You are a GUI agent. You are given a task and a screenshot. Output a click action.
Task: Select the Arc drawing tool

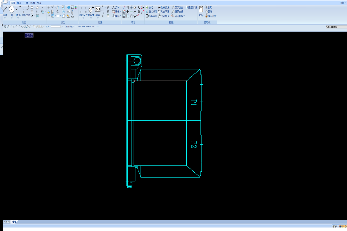18,9
